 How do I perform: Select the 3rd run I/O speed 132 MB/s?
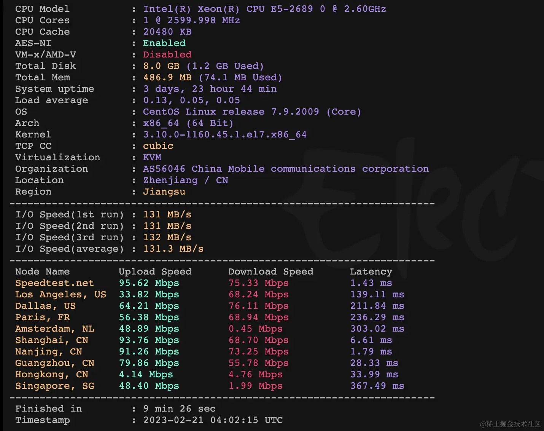coord(167,237)
